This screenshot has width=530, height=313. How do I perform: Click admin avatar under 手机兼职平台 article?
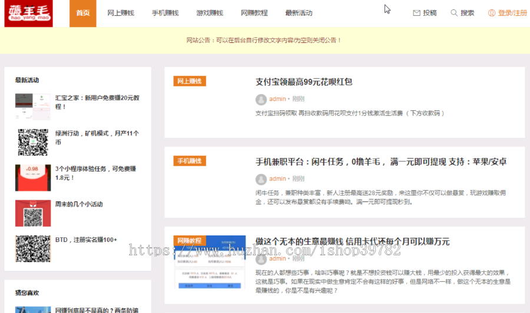[x=261, y=179]
